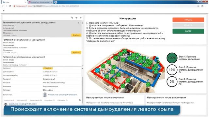The width and height of the screenshot is (209, 117).
Task: Open browser profile avatar icon
Action: [202, 6]
